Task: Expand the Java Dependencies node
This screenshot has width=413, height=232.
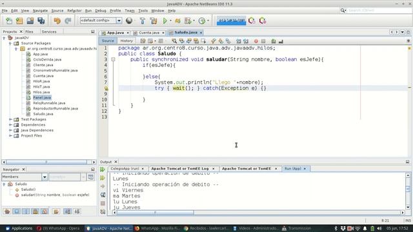Action: 10,130
